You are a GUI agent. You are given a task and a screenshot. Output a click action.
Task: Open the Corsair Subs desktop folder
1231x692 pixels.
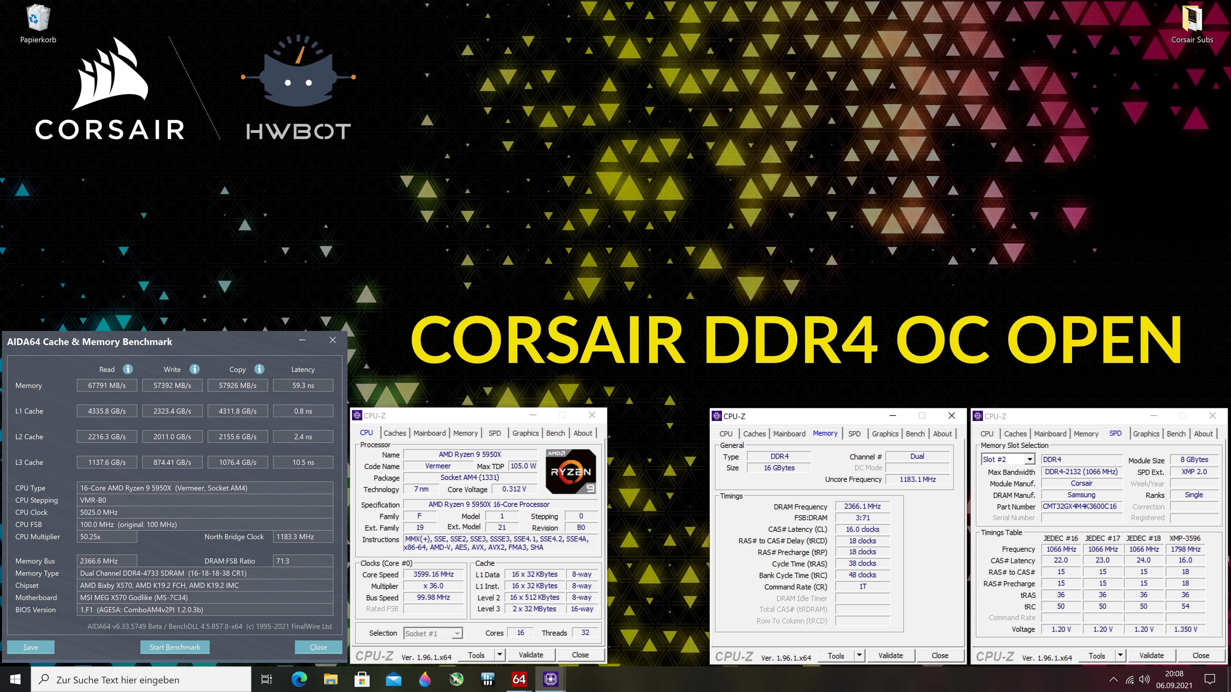click(1192, 24)
